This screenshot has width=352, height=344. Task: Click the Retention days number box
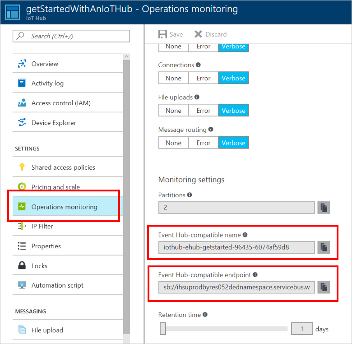tap(302, 329)
